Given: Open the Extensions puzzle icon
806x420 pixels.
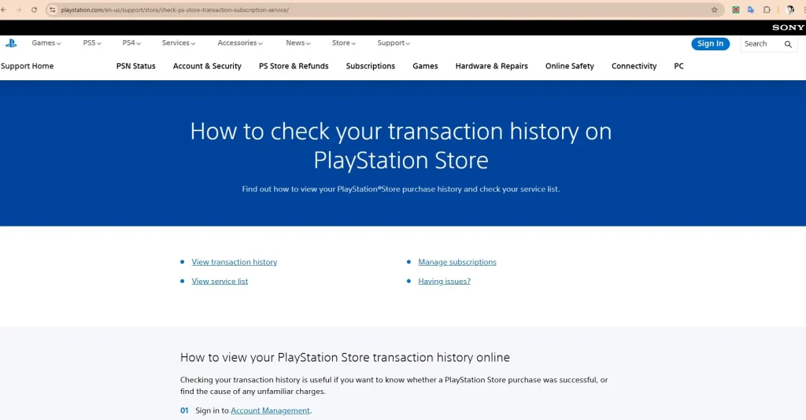Looking at the screenshot, I should tap(767, 9).
